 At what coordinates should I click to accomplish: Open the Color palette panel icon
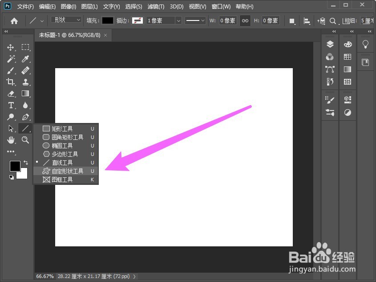pyautogui.click(x=348, y=45)
